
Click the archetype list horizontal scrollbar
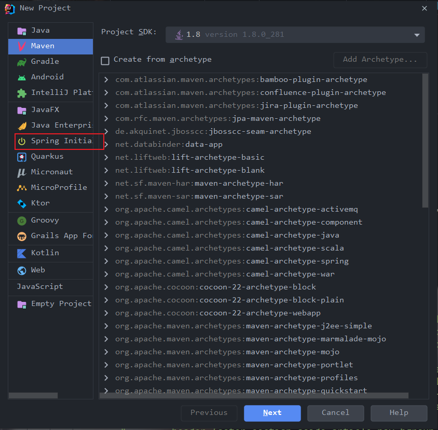254,396
